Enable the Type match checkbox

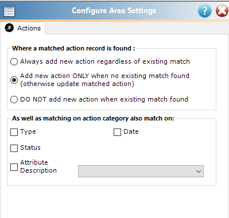point(14,132)
